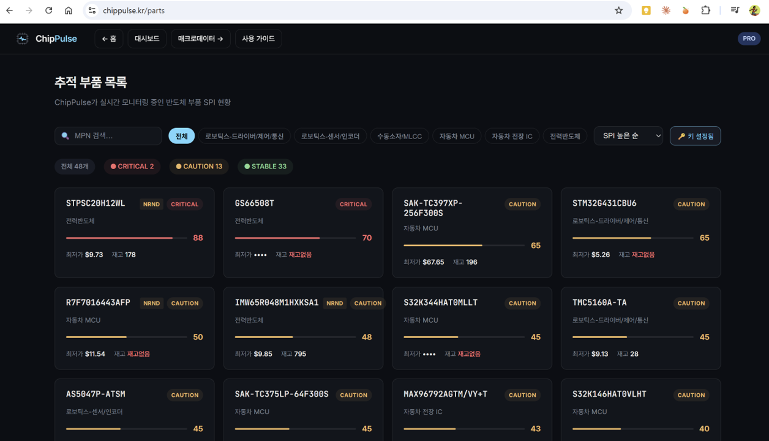The image size is (769, 441).
Task: Open 사용 가이드
Action: tap(258, 39)
